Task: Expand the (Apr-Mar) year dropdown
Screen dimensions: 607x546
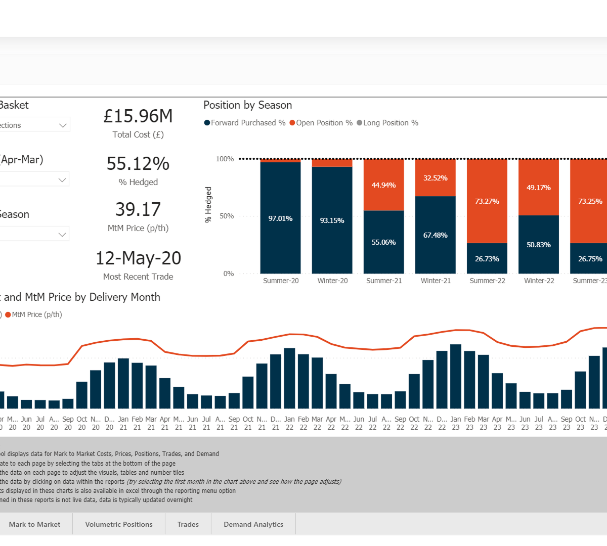Action: tap(62, 179)
